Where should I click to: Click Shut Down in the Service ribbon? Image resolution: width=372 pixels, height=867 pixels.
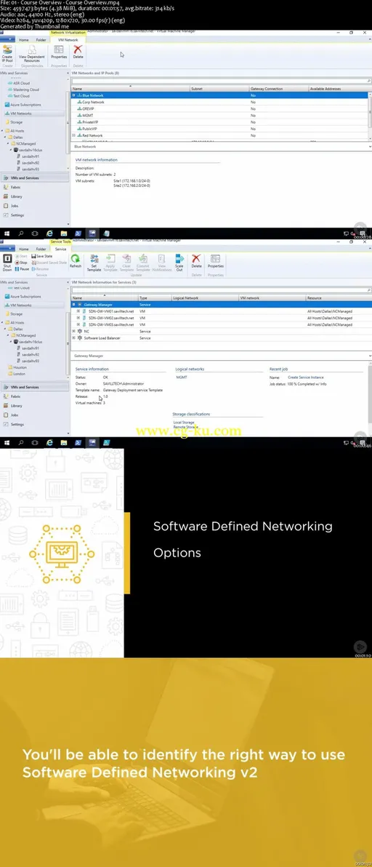pyautogui.click(x=7, y=262)
